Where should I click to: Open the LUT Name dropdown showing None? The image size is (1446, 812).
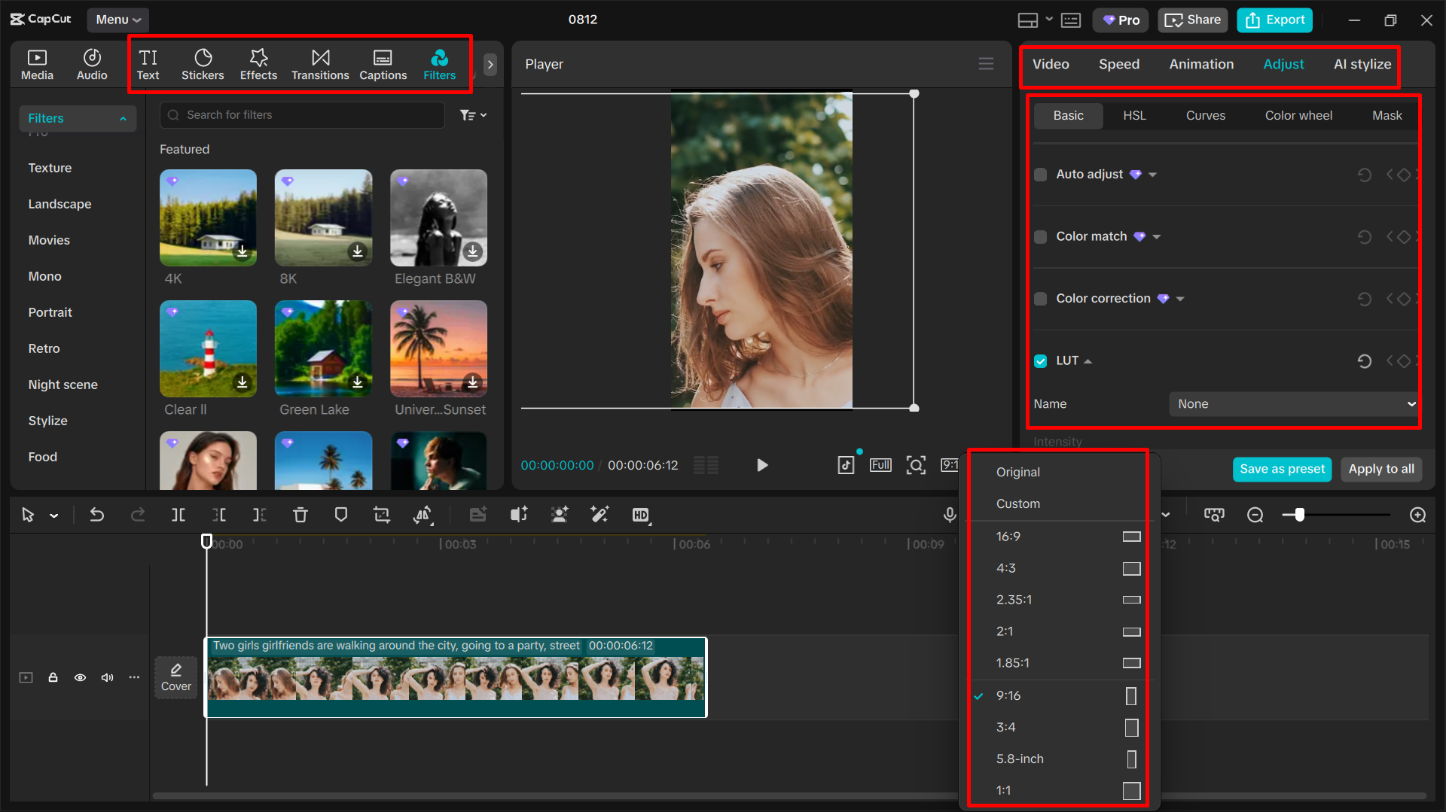1292,404
